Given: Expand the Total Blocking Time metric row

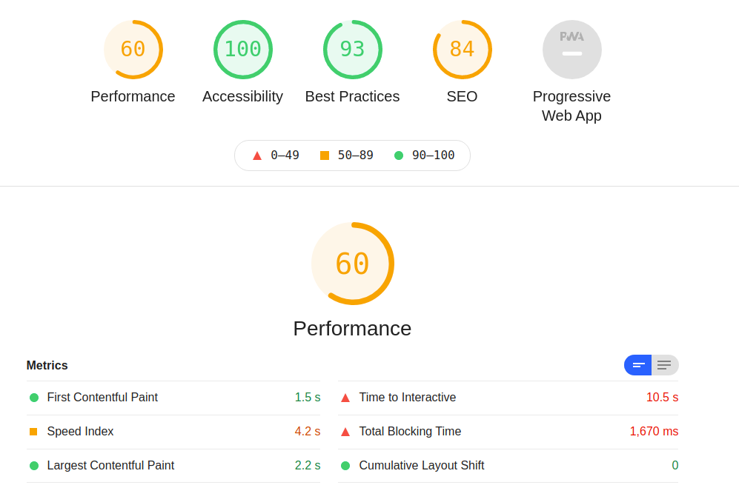Looking at the screenshot, I should point(410,432).
